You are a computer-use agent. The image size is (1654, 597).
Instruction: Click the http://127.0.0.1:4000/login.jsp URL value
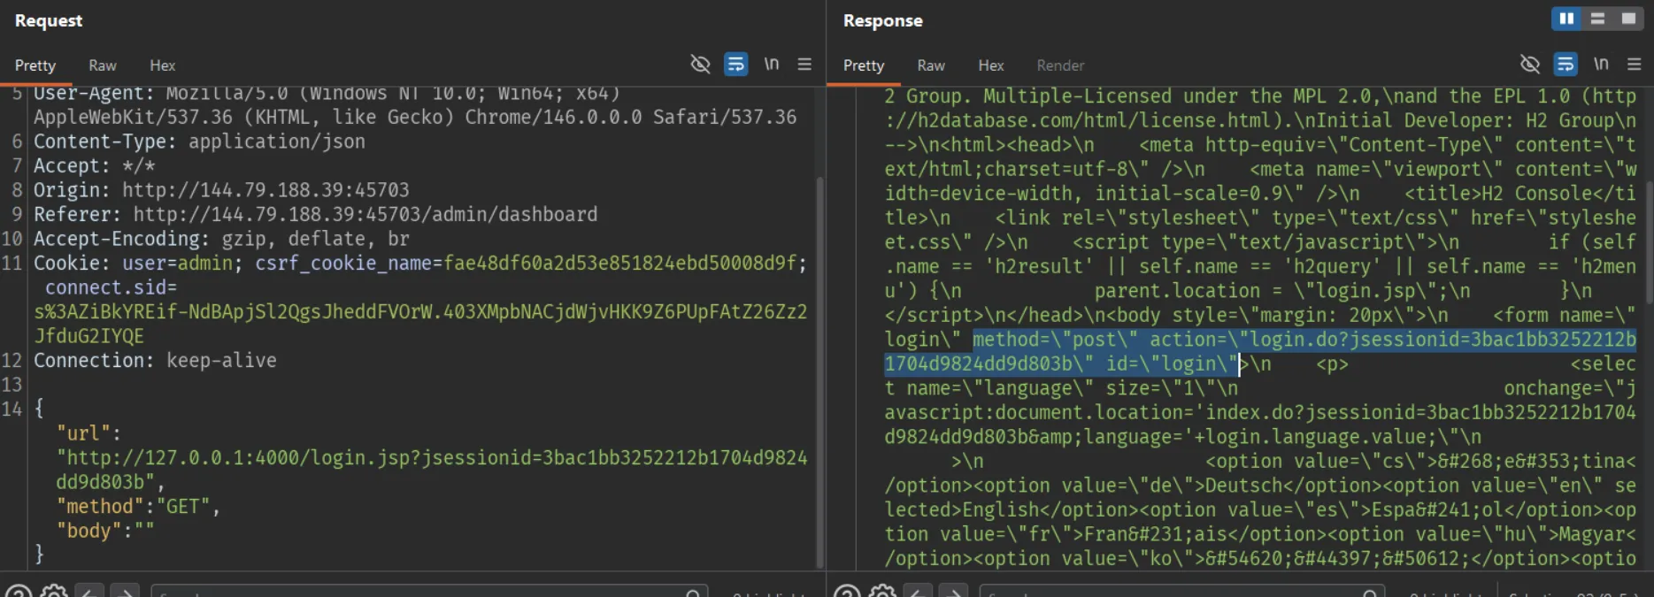(x=432, y=470)
